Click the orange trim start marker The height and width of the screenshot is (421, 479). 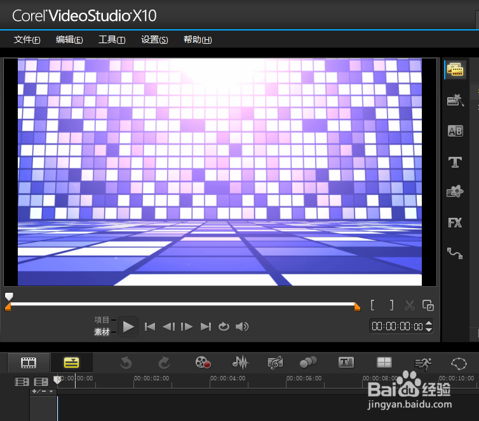(x=8, y=307)
